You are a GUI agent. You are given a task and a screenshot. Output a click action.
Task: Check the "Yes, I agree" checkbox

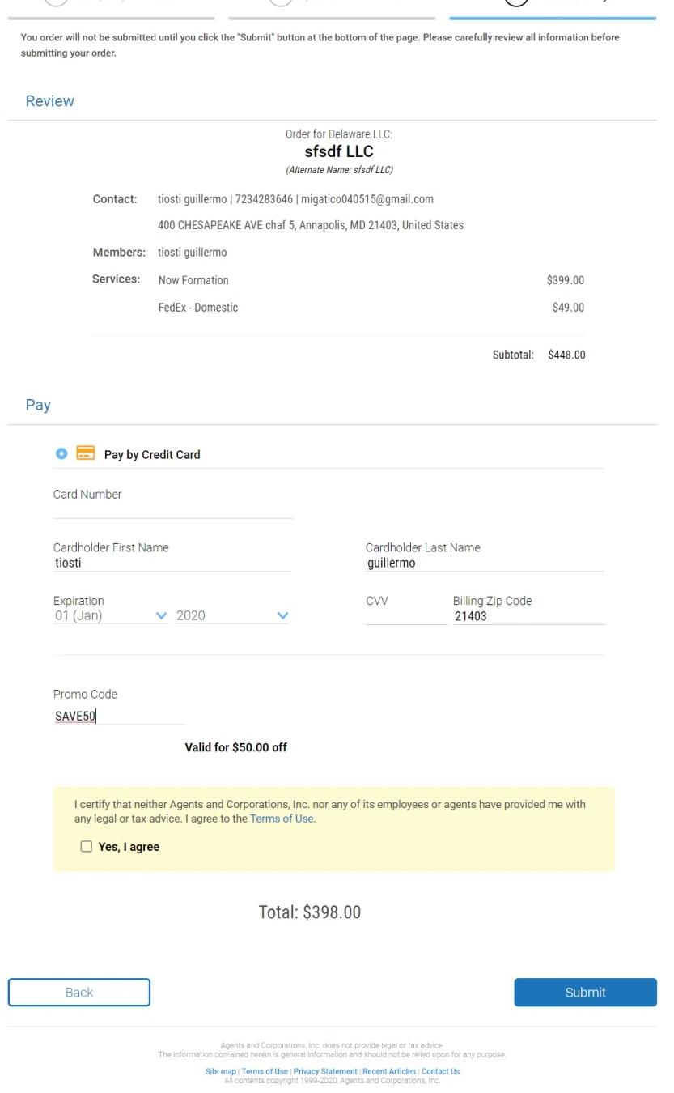pos(87,846)
